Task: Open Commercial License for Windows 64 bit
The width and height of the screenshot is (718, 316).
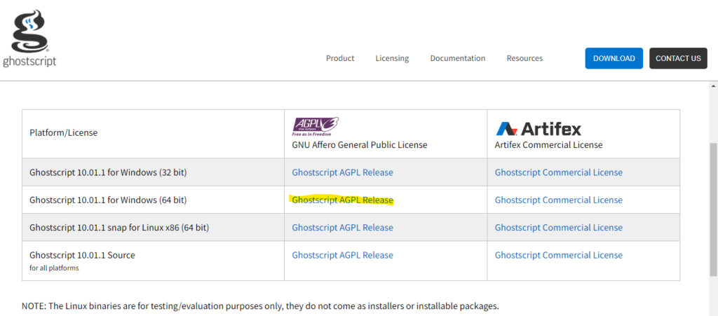Action: pyautogui.click(x=559, y=200)
